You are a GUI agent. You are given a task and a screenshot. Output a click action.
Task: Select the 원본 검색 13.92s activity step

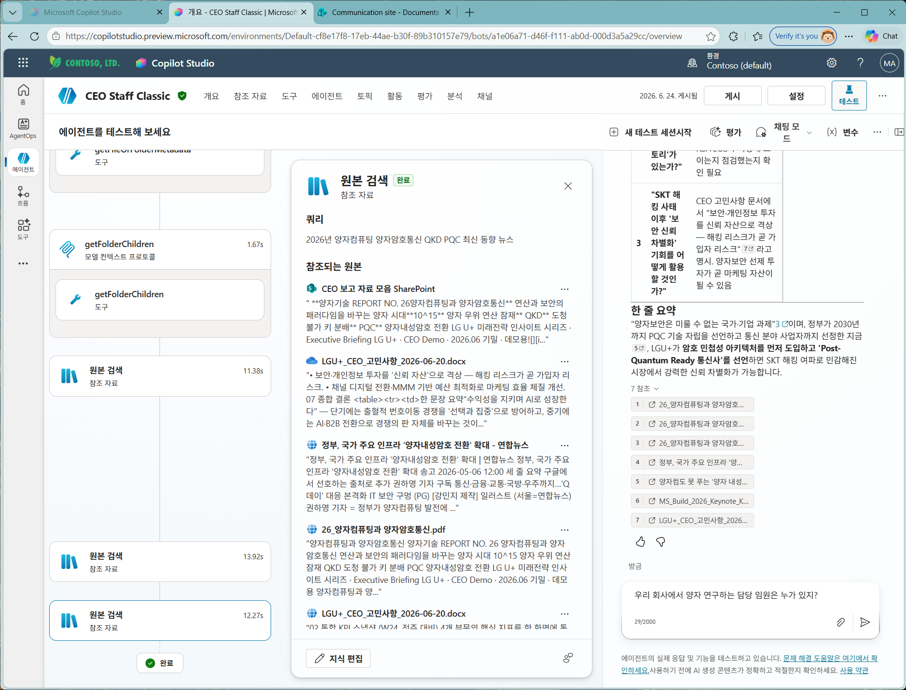click(x=160, y=562)
